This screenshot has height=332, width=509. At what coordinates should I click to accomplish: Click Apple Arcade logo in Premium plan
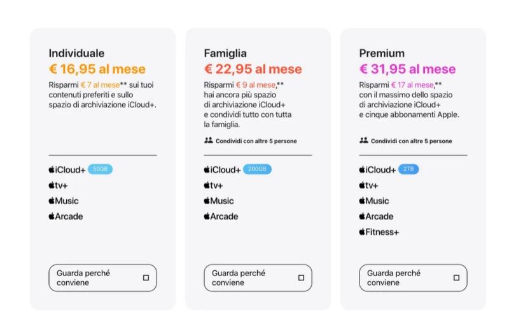click(x=376, y=216)
